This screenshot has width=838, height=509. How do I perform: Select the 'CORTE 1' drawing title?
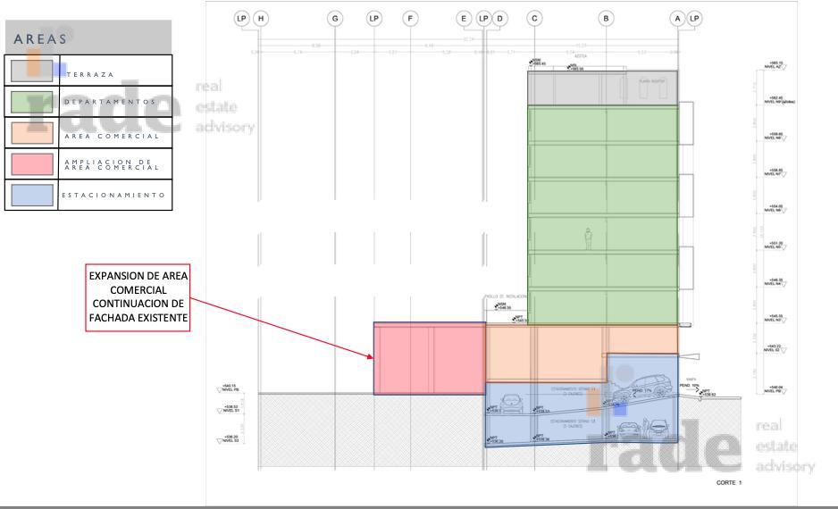pyautogui.click(x=729, y=483)
